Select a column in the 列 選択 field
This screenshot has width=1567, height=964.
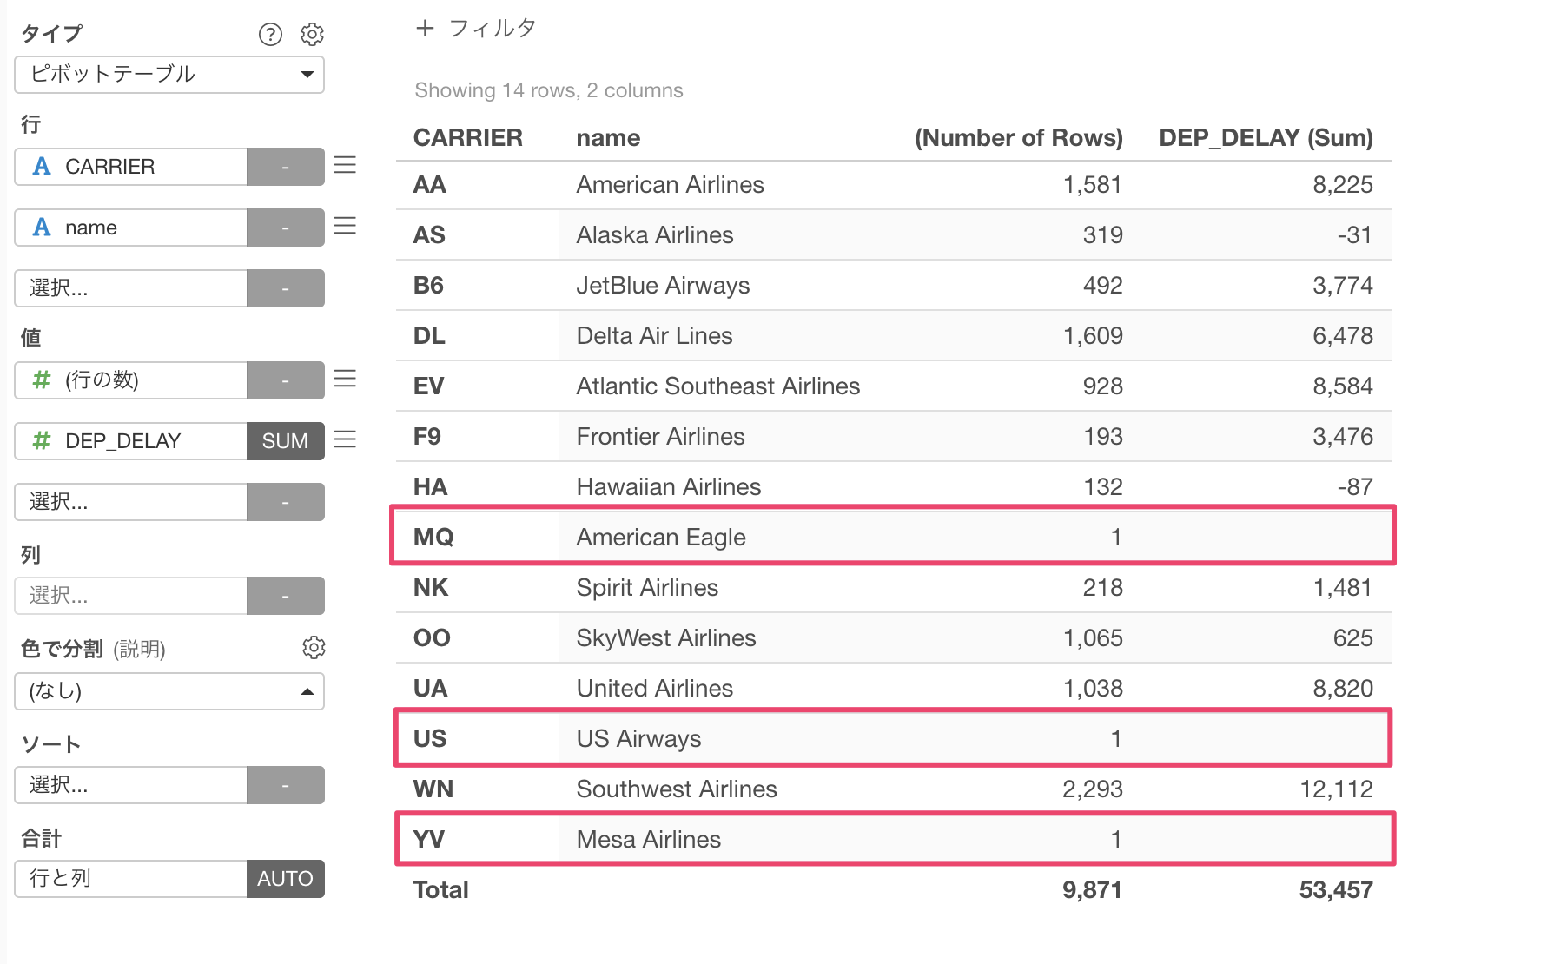(x=131, y=596)
